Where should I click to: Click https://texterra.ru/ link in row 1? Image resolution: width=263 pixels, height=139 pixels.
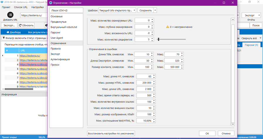[x=30, y=56]
